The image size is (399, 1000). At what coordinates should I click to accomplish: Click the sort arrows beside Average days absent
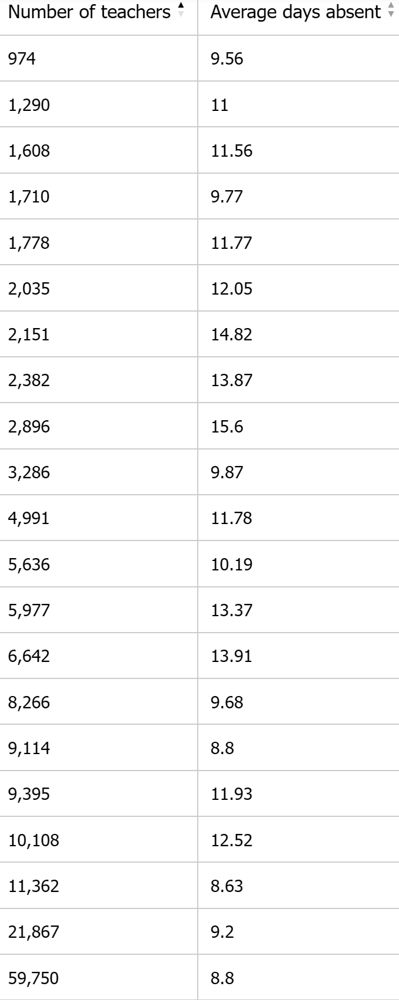click(x=391, y=10)
